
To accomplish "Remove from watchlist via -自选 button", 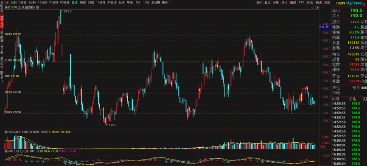I will click(318, 3).
